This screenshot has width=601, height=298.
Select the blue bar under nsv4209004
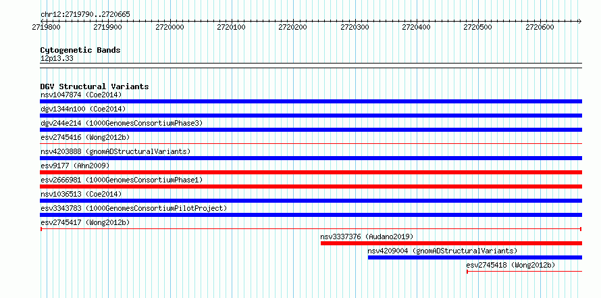[475, 257]
